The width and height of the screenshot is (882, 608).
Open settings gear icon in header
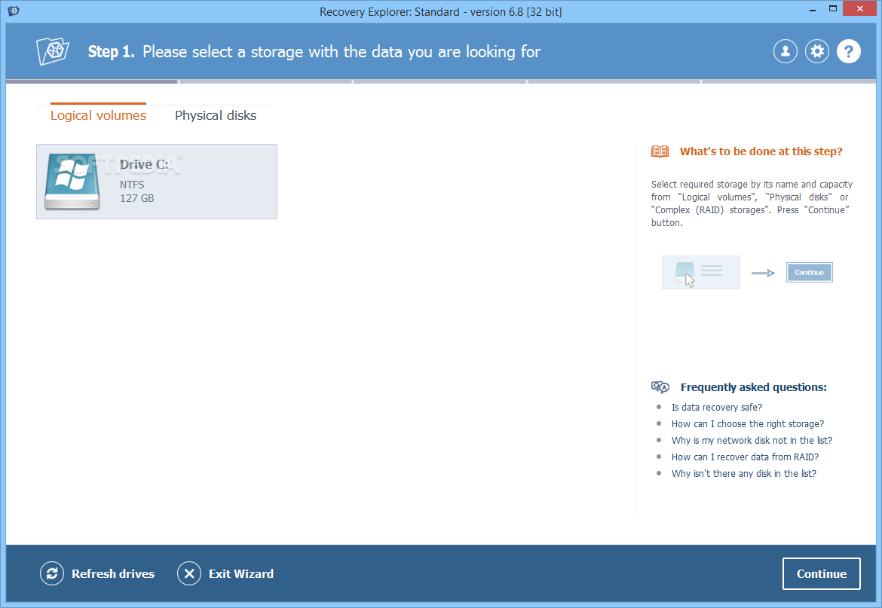[816, 52]
